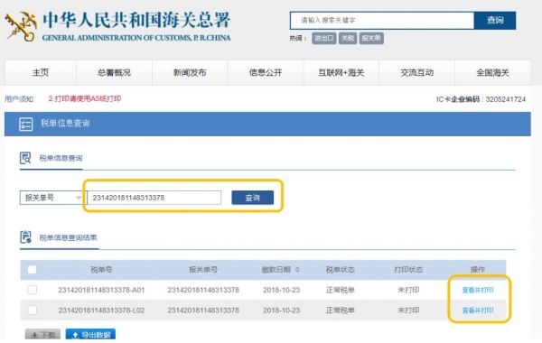Click tax bill number 231420181148313378-L02
The width and height of the screenshot is (542, 343).
(101, 311)
